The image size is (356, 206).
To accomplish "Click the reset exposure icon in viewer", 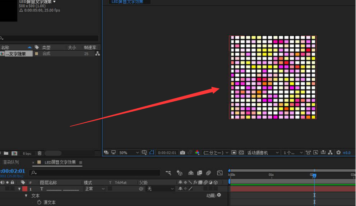I will point(338,153).
